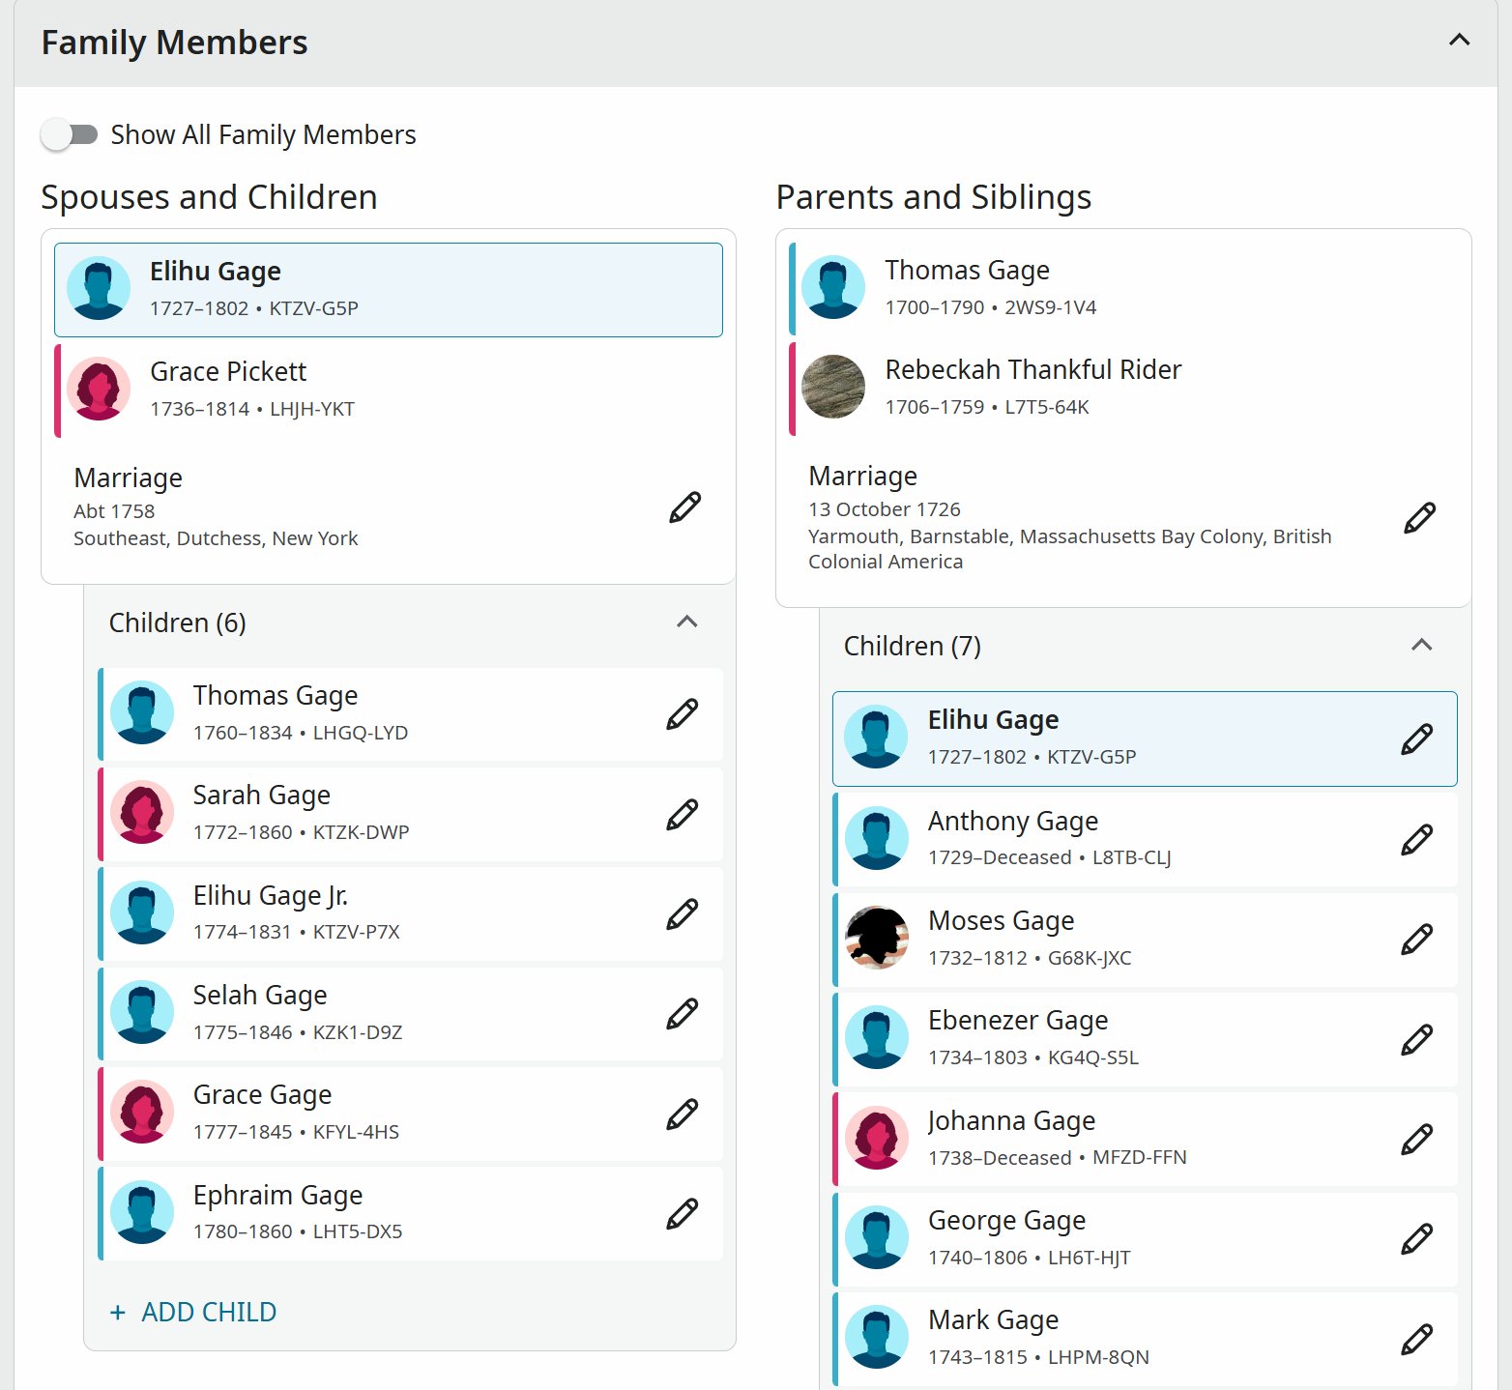Select ID text 2WS9-1V4
Screen dimensions: 1512x1390
(x=1050, y=307)
